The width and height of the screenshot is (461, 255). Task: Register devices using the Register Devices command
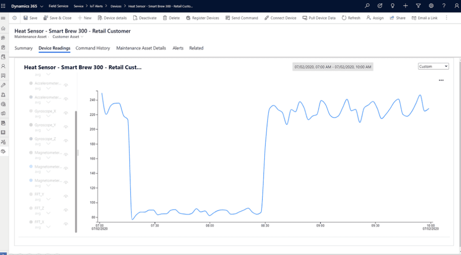click(x=205, y=18)
